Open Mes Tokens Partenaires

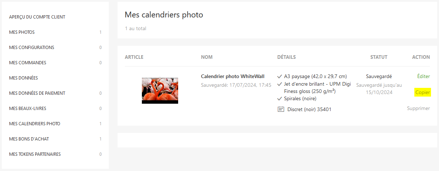(35, 154)
